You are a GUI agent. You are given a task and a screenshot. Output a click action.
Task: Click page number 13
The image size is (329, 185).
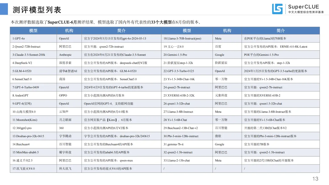[315, 179]
